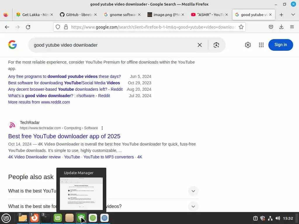The image size is (299, 224).
Task: Open 'Any free programs to download youtube videos' link
Action: (x=65, y=76)
